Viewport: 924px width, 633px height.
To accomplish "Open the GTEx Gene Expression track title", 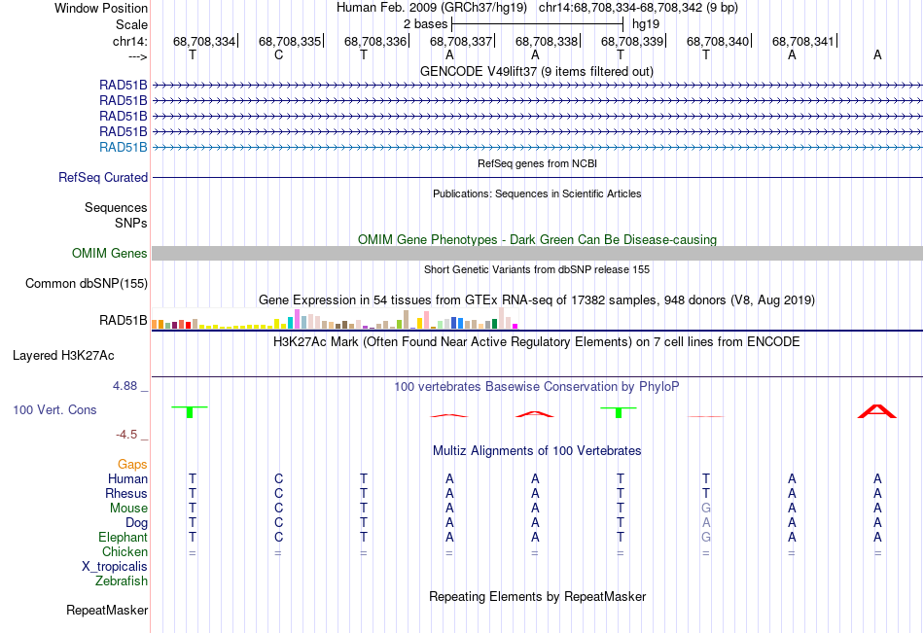I will coord(537,300).
